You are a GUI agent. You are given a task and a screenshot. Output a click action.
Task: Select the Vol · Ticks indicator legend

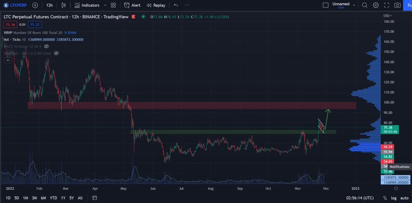click(x=43, y=39)
